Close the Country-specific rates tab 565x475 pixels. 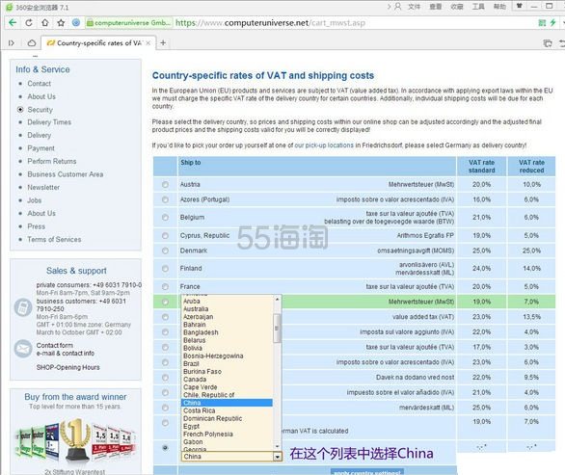point(148,43)
